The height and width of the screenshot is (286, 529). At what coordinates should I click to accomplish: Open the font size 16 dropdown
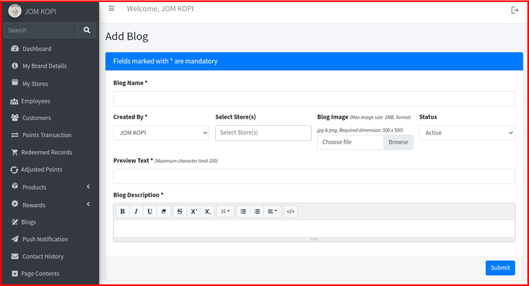(x=225, y=211)
